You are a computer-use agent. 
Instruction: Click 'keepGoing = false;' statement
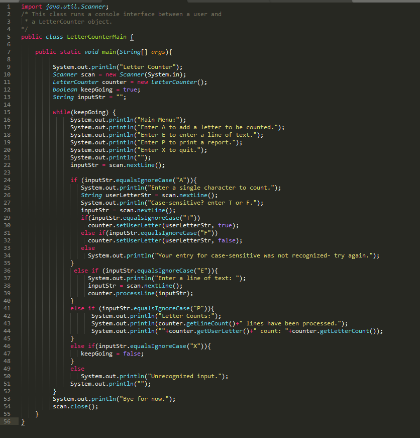click(x=112, y=354)
